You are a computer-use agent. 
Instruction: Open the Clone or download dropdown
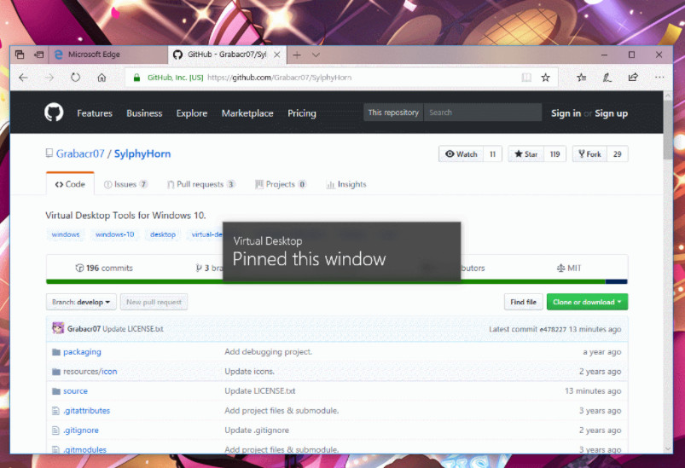(587, 302)
